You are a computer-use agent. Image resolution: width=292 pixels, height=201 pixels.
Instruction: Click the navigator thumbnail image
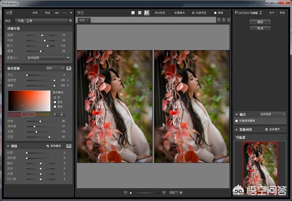coord(260,166)
